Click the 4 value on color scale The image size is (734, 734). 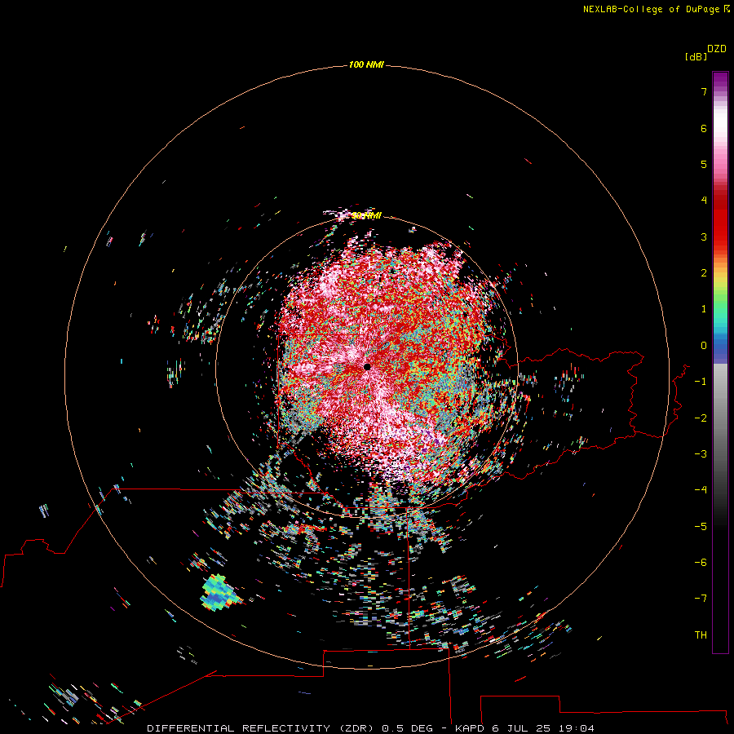tap(704, 201)
